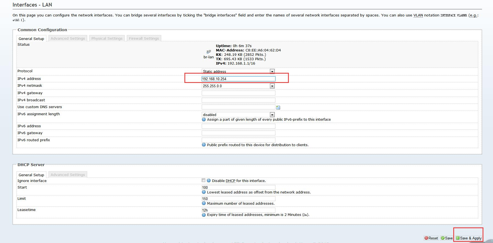The width and height of the screenshot is (493, 243).
Task: Switch to Physical Settings tab
Action: [x=107, y=39]
